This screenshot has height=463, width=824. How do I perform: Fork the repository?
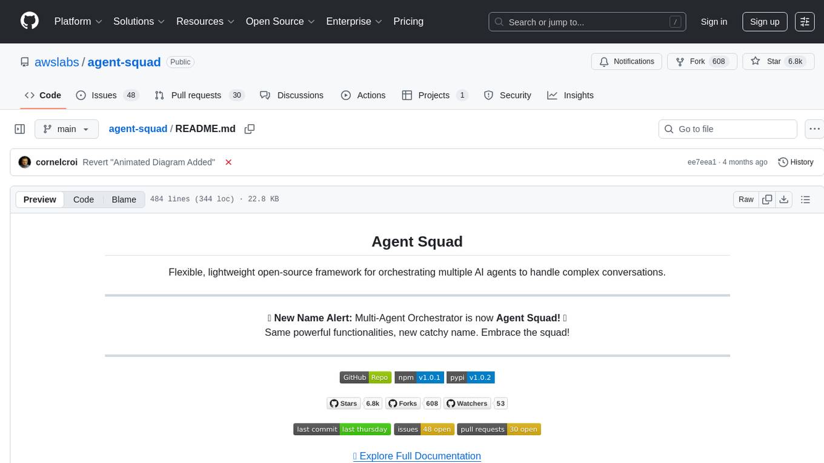click(702, 61)
